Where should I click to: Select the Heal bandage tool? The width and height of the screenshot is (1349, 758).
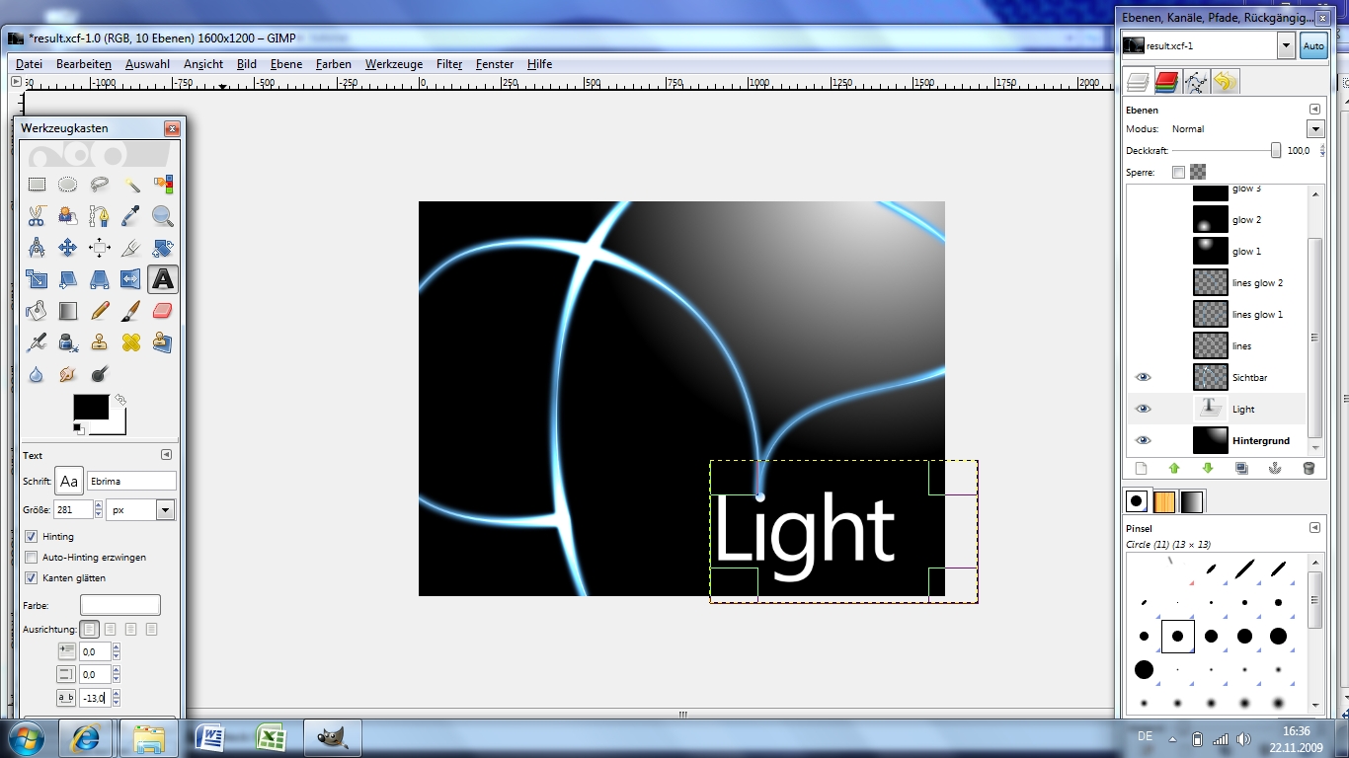click(131, 342)
